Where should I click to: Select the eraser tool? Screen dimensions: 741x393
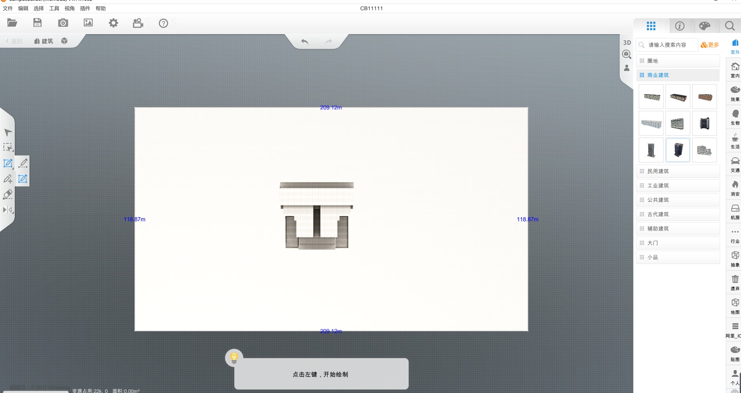pyautogui.click(x=8, y=194)
